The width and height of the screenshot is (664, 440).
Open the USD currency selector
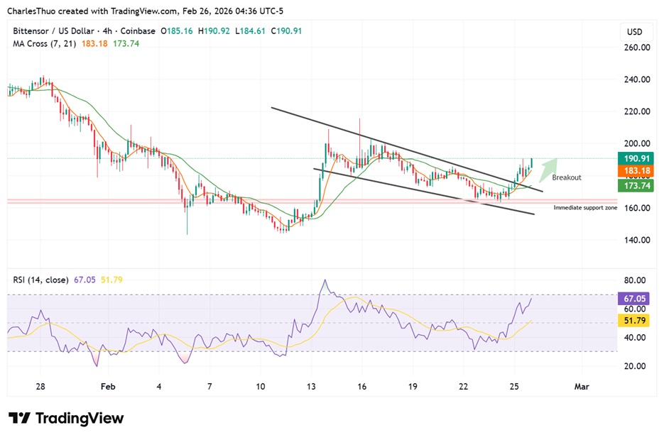[634, 32]
